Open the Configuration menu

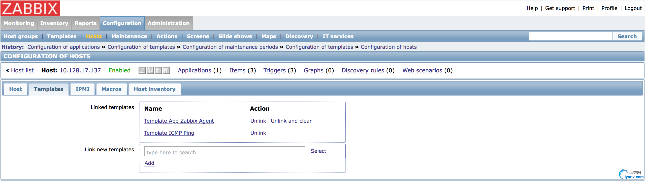(122, 23)
